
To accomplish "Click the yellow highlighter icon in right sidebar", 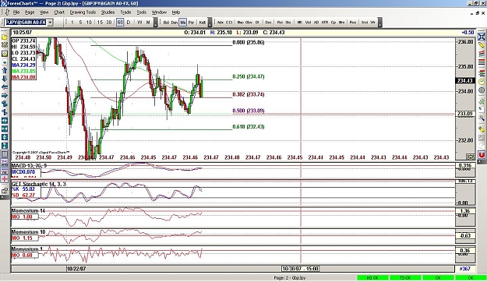I will 481,129.
